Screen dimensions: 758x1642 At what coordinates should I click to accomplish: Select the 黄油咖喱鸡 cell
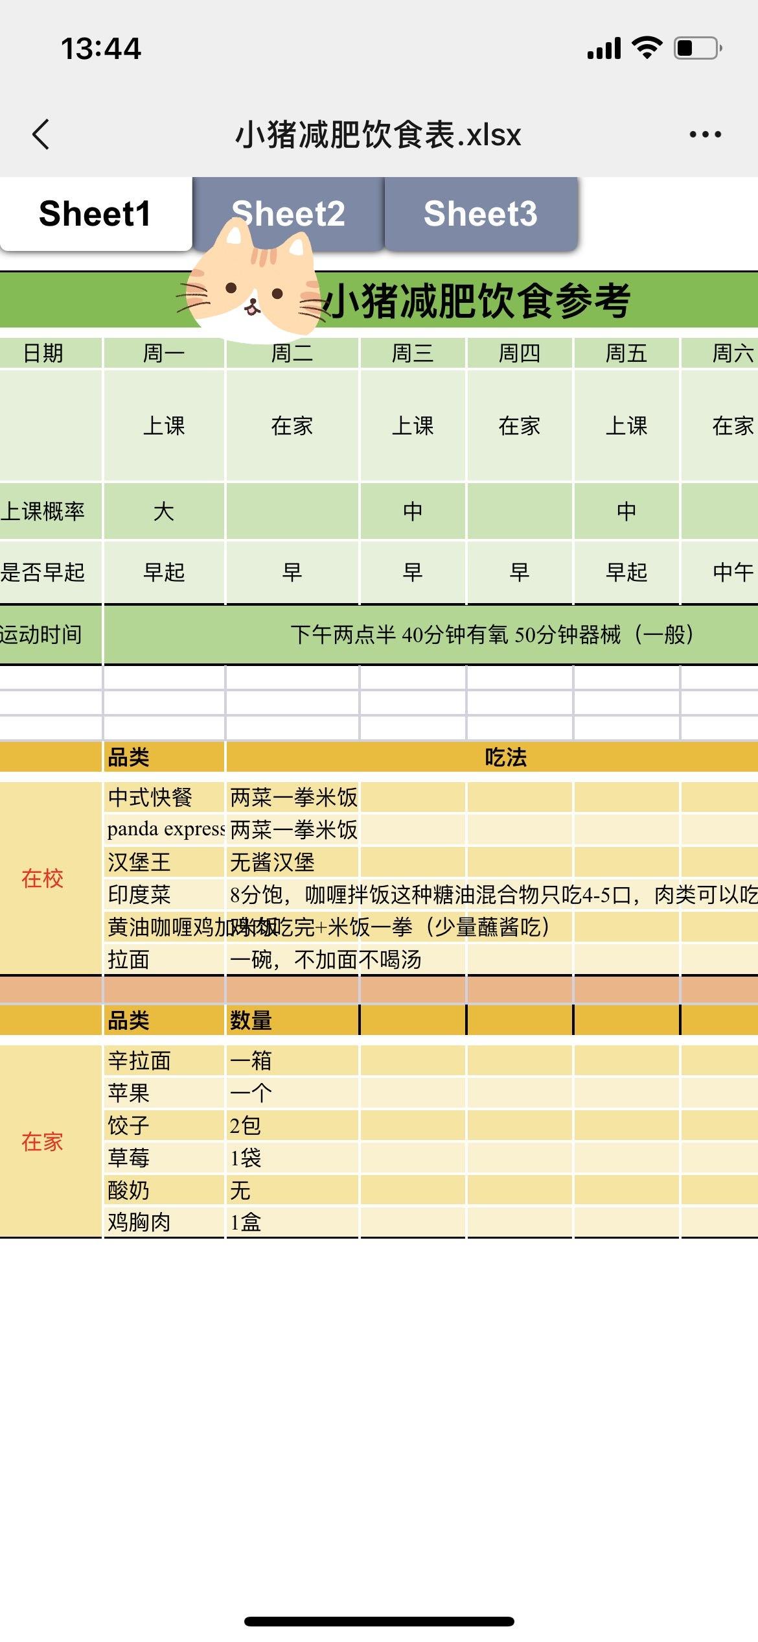pyautogui.click(x=164, y=927)
